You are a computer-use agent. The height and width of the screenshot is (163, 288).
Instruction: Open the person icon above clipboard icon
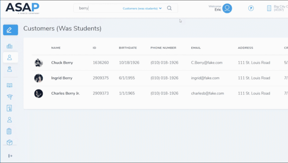click(x=10, y=120)
